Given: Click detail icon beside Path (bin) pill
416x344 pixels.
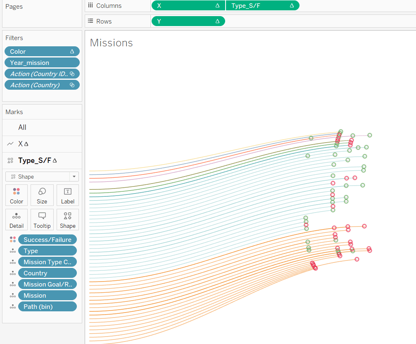Looking at the screenshot, I should [x=13, y=307].
